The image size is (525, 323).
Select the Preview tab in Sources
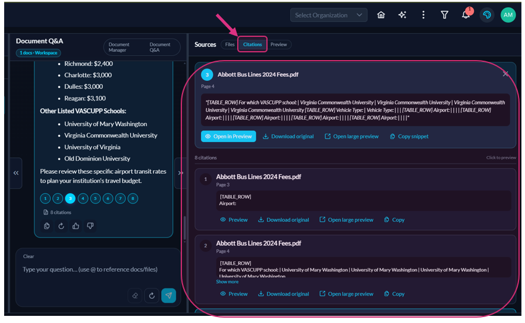[279, 45]
